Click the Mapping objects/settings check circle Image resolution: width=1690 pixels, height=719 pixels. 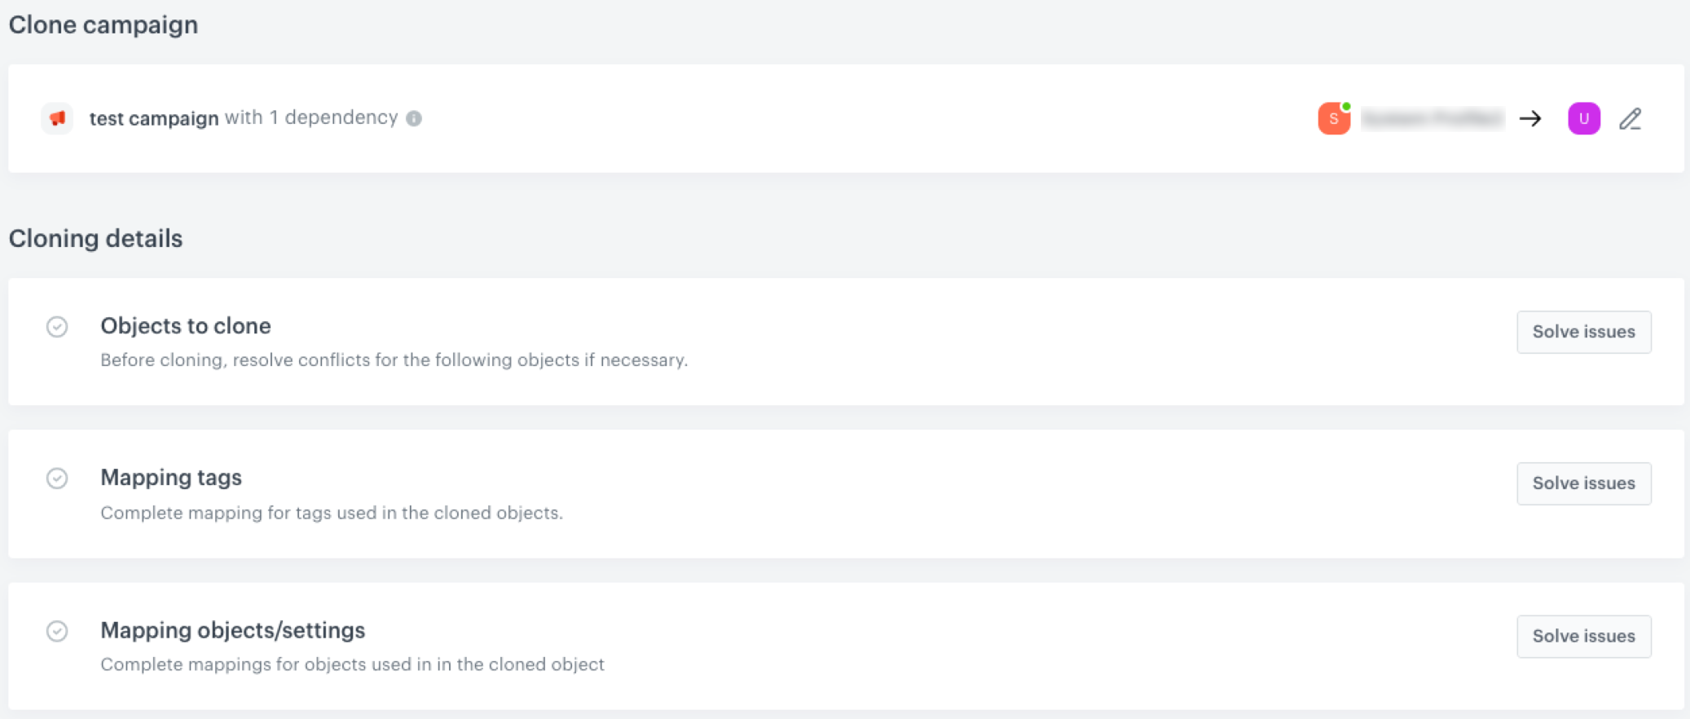(x=57, y=631)
